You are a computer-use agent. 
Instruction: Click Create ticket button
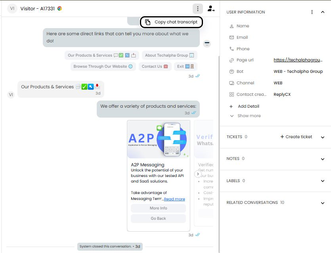pos(296,137)
